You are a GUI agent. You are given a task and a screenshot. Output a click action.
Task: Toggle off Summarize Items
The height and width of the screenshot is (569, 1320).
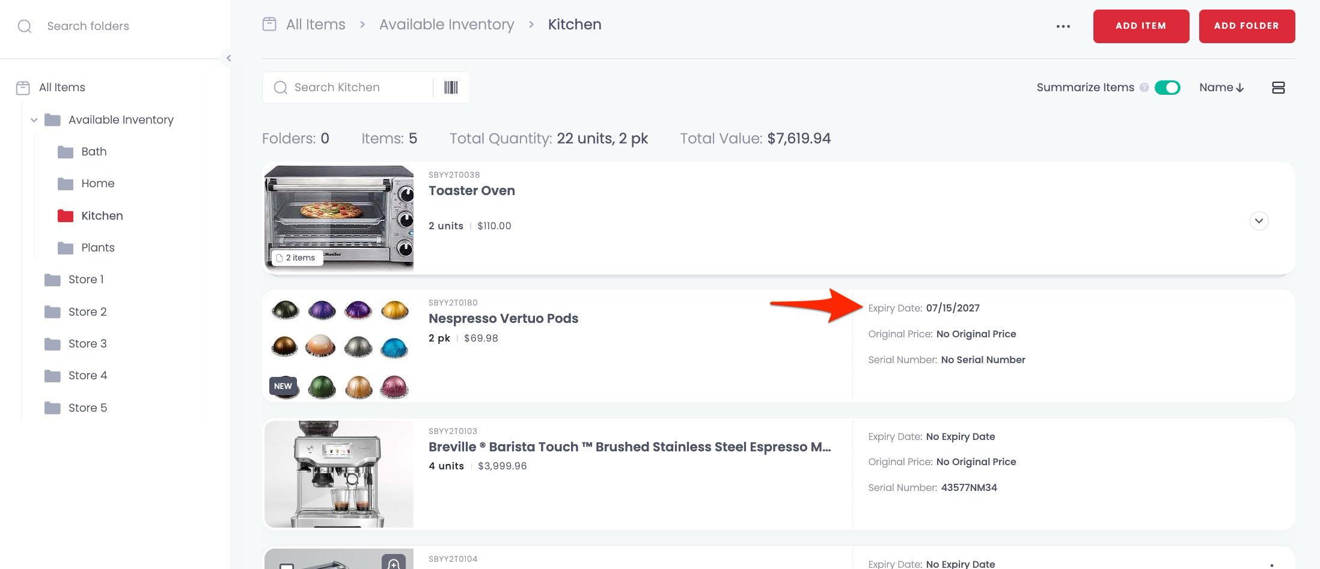(x=1168, y=88)
